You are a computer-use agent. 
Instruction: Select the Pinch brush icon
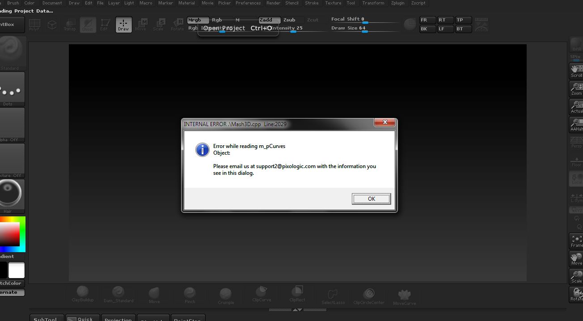click(x=190, y=296)
